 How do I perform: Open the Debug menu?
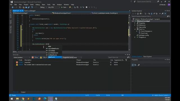[37, 4]
